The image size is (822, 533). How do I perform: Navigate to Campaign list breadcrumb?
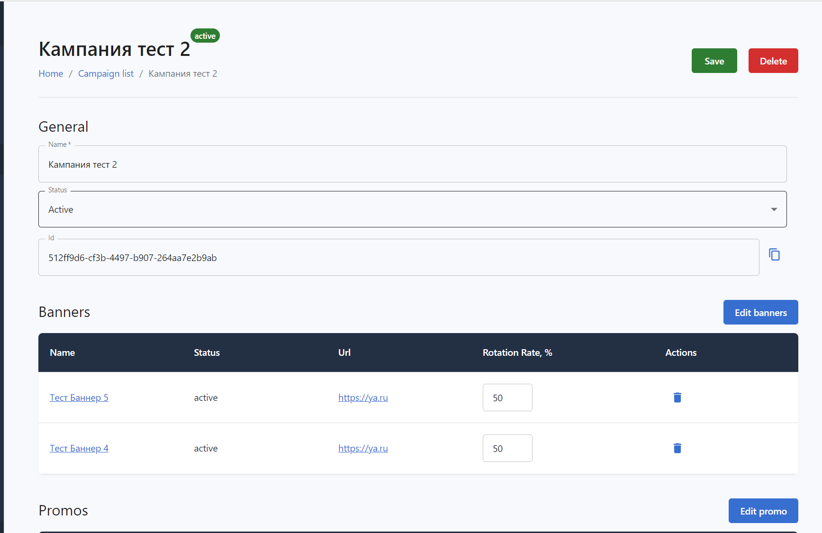(106, 74)
